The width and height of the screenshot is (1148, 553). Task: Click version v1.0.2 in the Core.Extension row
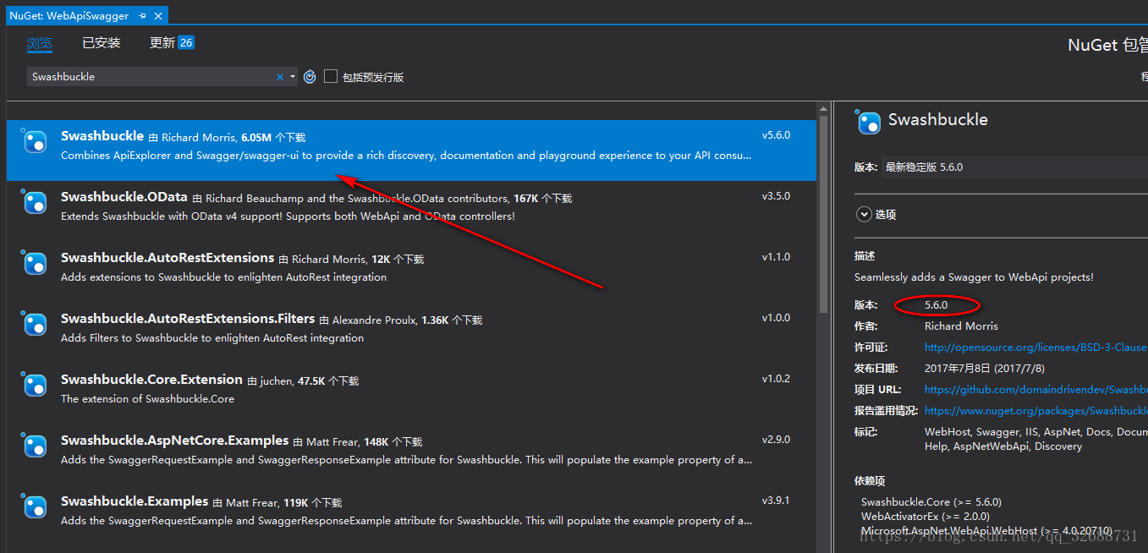(776, 379)
